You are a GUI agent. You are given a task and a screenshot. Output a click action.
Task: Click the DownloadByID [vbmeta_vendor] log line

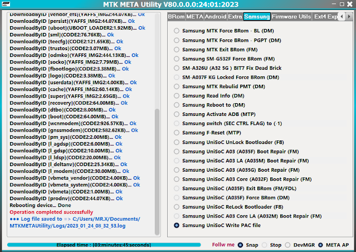point(75,178)
